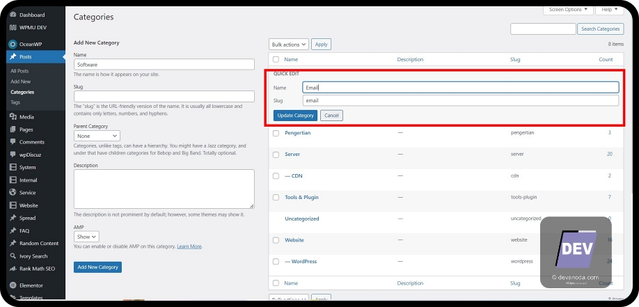Open the Parent Category dropdown
This screenshot has height=307, width=639.
pos(97,136)
